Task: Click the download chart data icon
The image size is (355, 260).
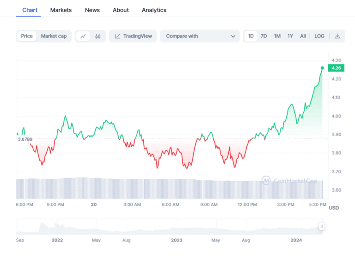Action: click(x=337, y=36)
